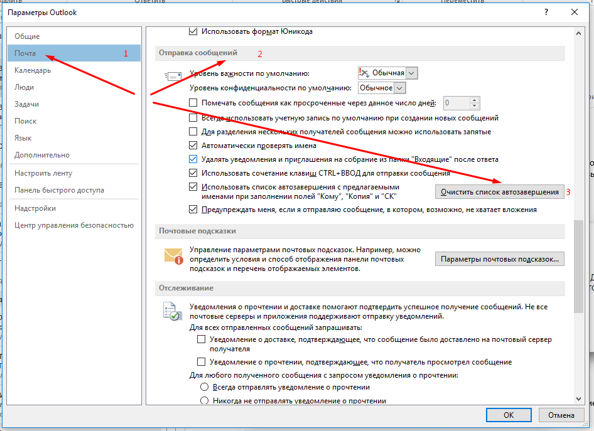Click the help question mark icon
The width and height of the screenshot is (594, 431).
point(546,12)
